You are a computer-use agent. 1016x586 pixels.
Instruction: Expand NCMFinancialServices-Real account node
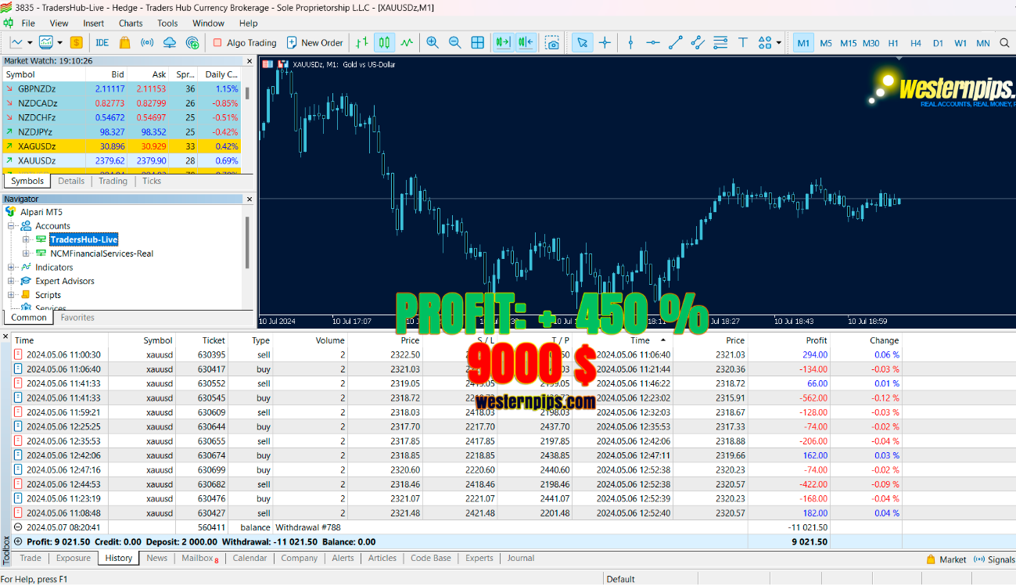point(26,253)
